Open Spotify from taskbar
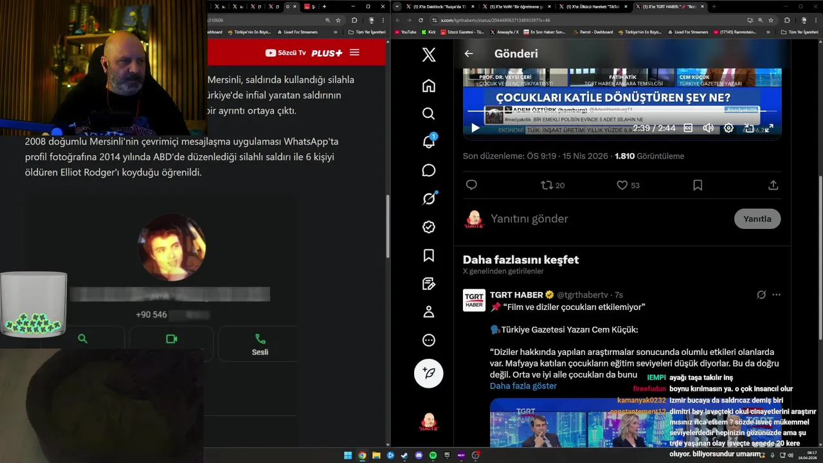Viewport: 823px width, 463px height. pyautogui.click(x=433, y=455)
